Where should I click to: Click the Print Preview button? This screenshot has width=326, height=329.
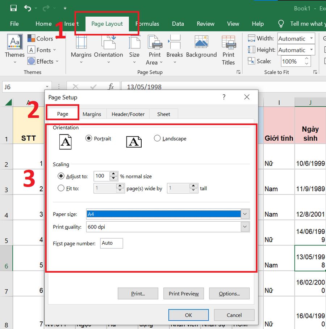point(184,294)
